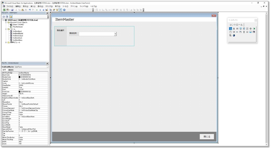Pick the ListBox control in Toolbox

(x=244, y=29)
